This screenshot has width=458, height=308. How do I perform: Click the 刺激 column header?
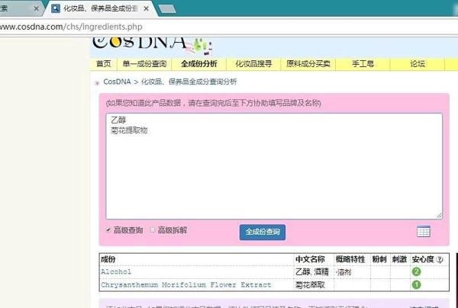pyautogui.click(x=399, y=259)
